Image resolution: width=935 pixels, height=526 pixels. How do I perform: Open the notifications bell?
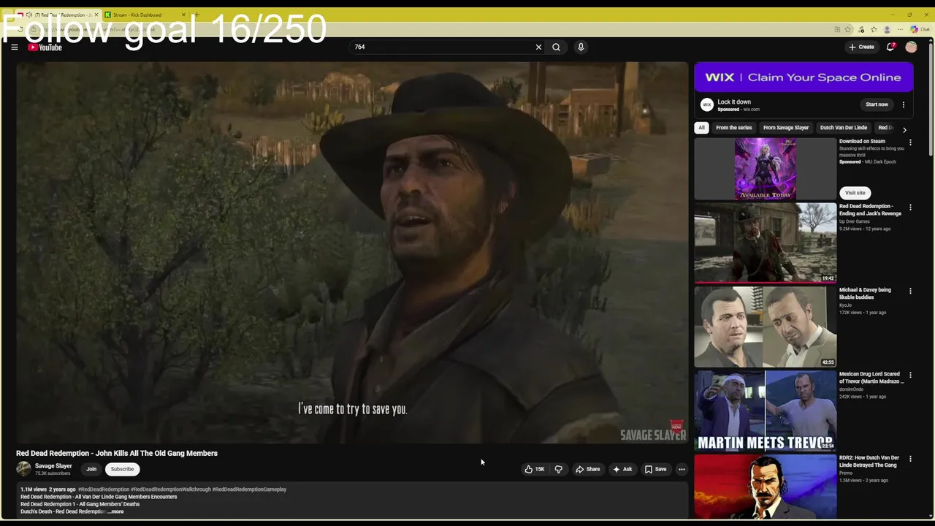(890, 47)
